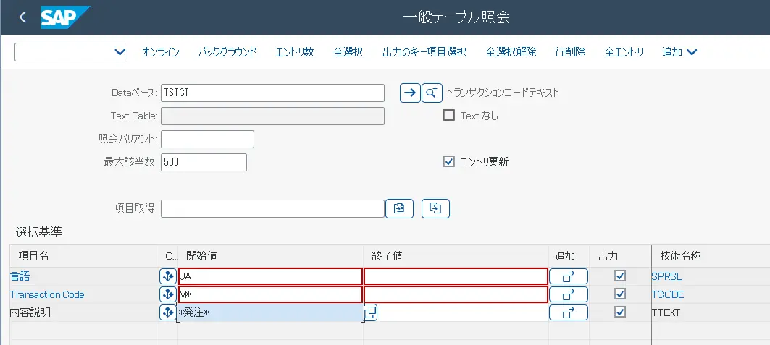Click the second icon right of 項目取得 field
The image size is (770, 345).
[x=435, y=208]
